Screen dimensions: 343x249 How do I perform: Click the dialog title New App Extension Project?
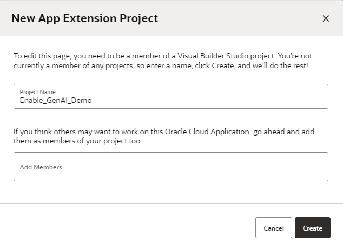point(85,18)
